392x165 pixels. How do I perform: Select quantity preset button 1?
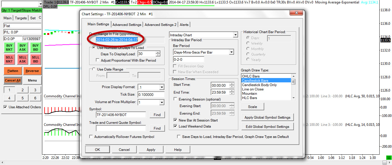pyautogui.click(x=9, y=90)
